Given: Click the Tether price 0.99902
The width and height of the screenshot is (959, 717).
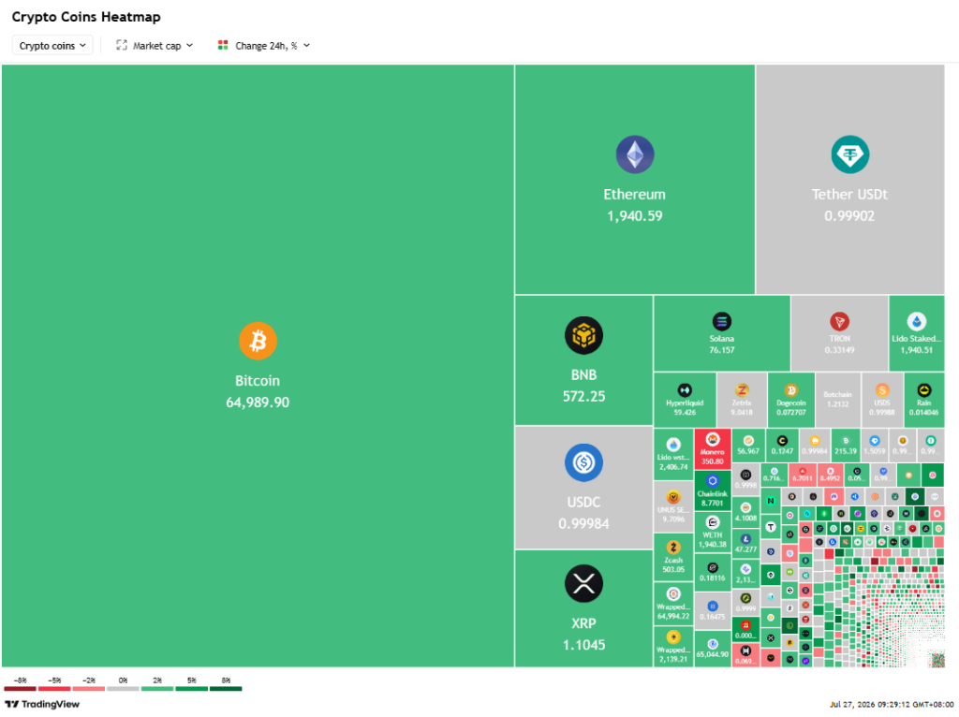Looking at the screenshot, I should point(849,216).
